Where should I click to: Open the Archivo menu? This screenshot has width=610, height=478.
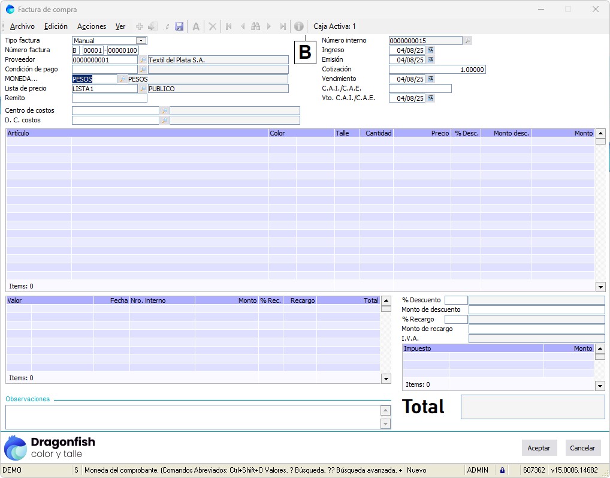pyautogui.click(x=22, y=26)
